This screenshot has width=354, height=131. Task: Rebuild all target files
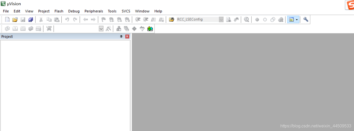tap(23, 29)
